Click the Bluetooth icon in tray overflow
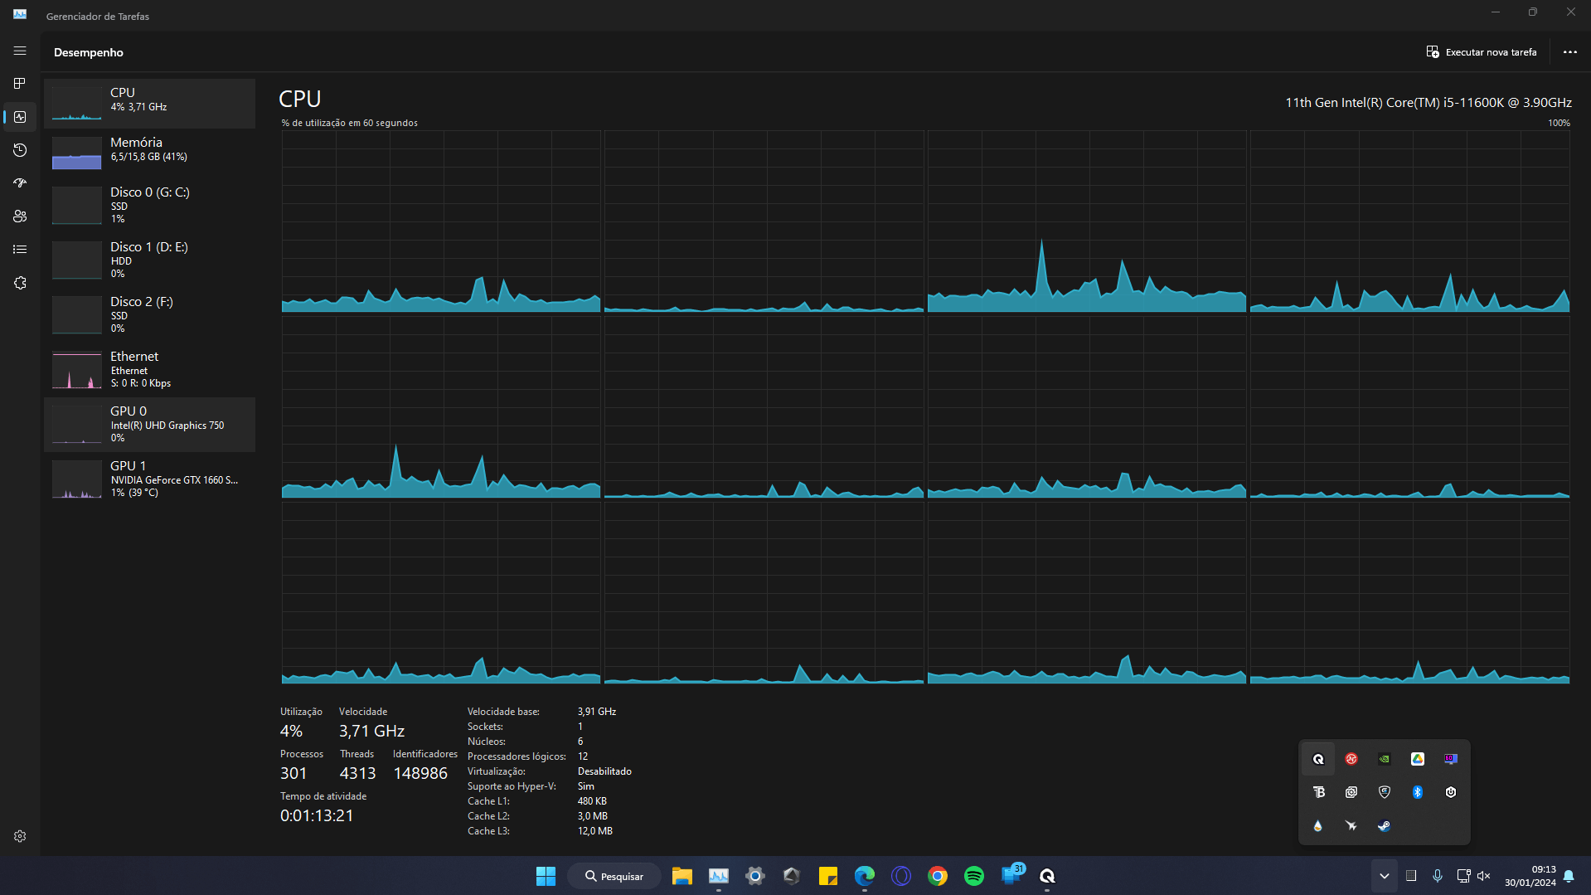 [x=1417, y=792]
